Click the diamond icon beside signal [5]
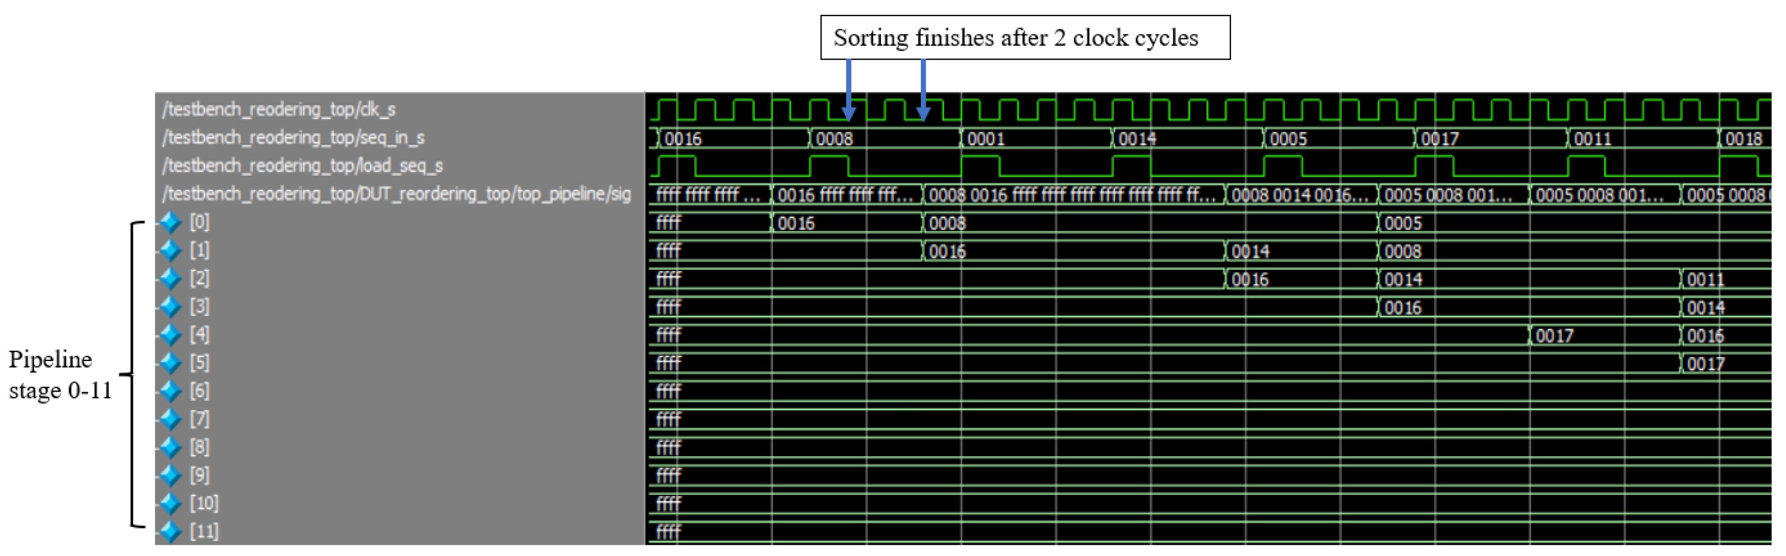This screenshot has width=1786, height=556. click(x=170, y=363)
